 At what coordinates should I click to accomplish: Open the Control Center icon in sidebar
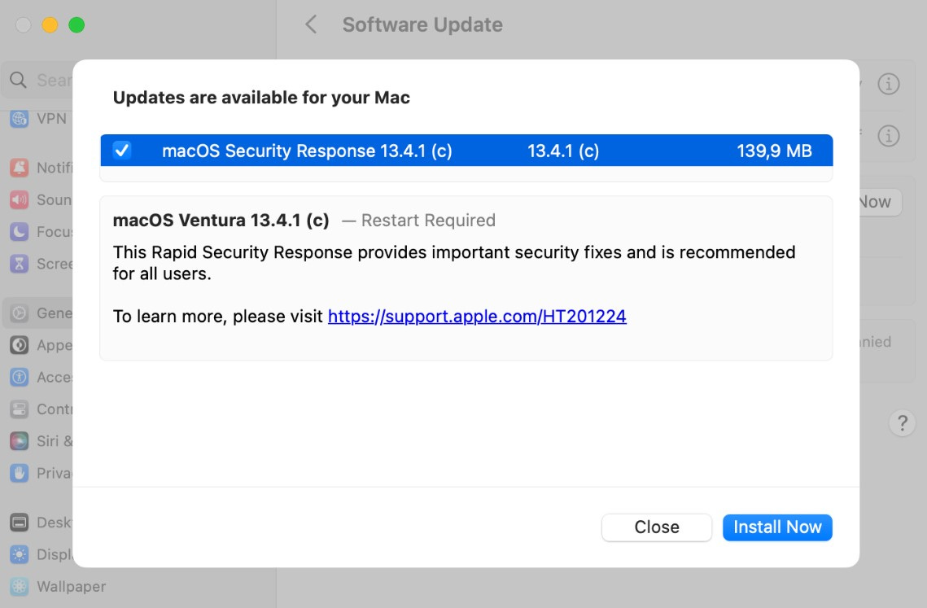click(19, 409)
